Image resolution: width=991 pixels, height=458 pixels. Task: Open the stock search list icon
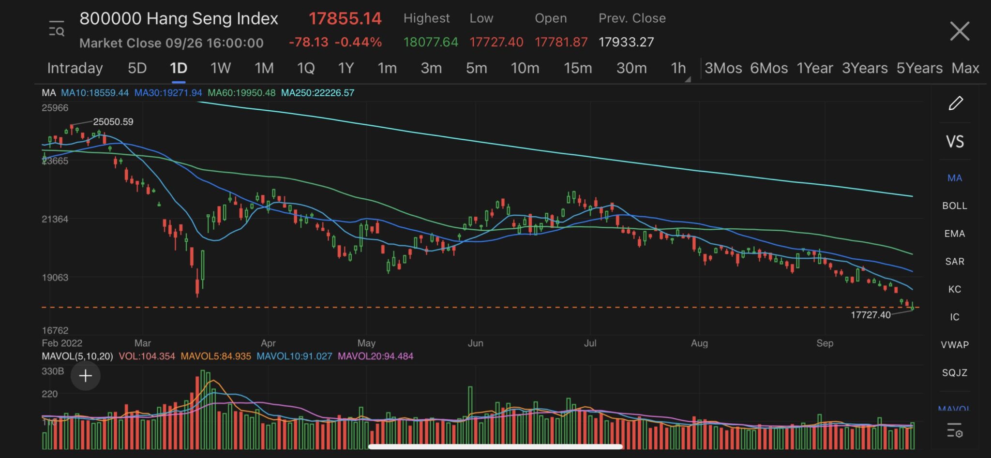57,30
